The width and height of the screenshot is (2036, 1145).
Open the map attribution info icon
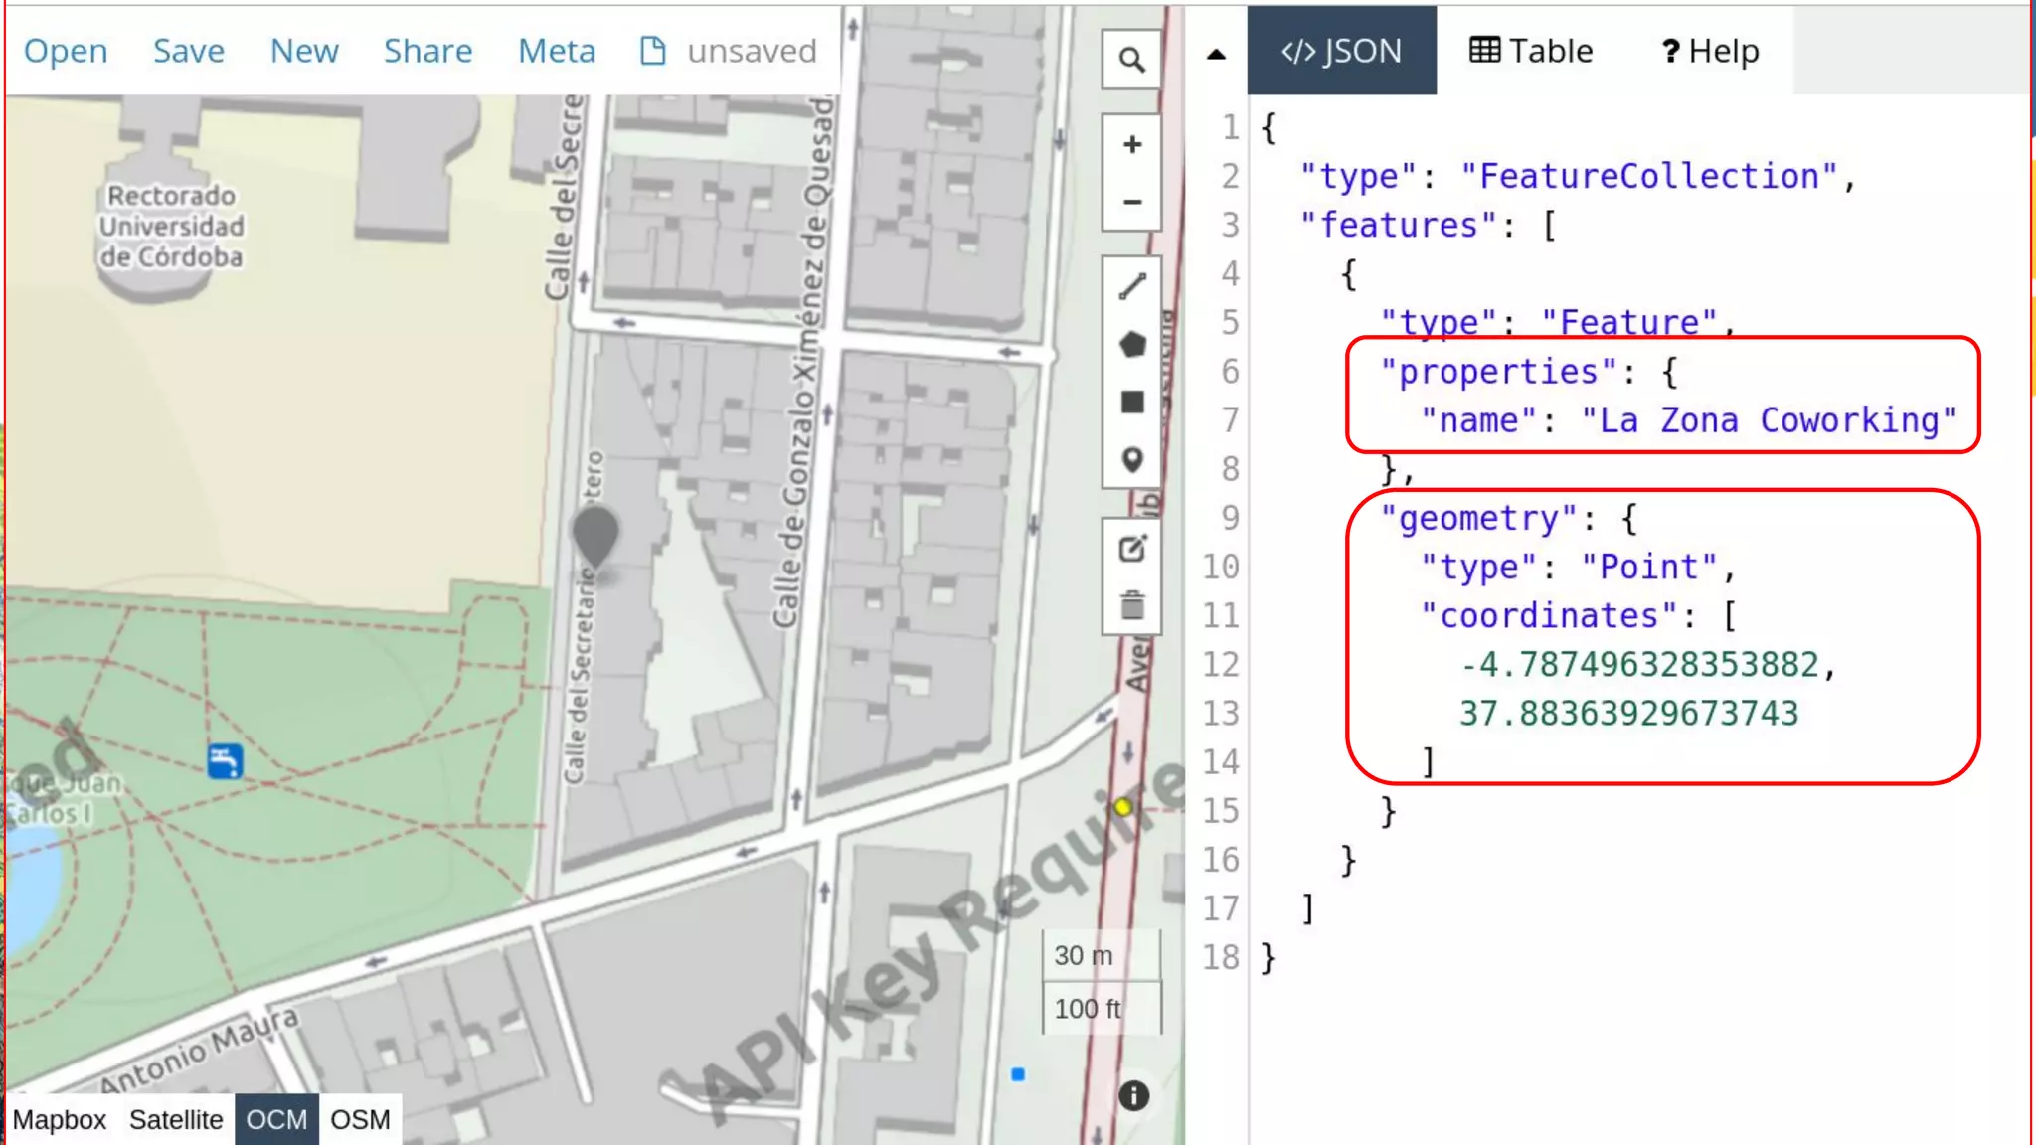1133,1095
